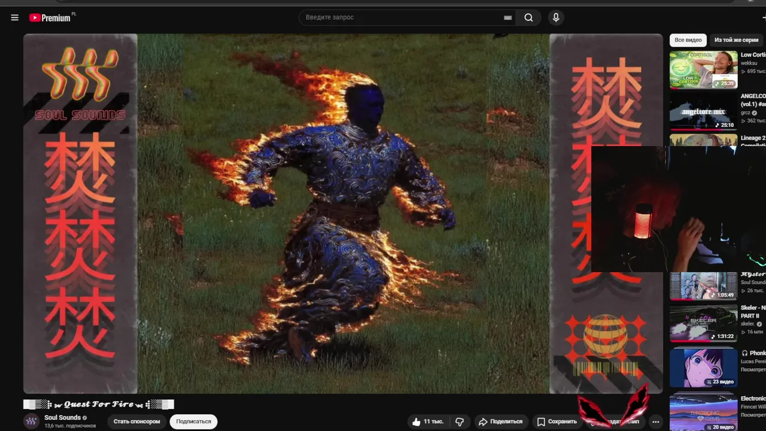Click the 'Low Cortisol' video title
Screen dimensions: 766x431
click(x=753, y=55)
